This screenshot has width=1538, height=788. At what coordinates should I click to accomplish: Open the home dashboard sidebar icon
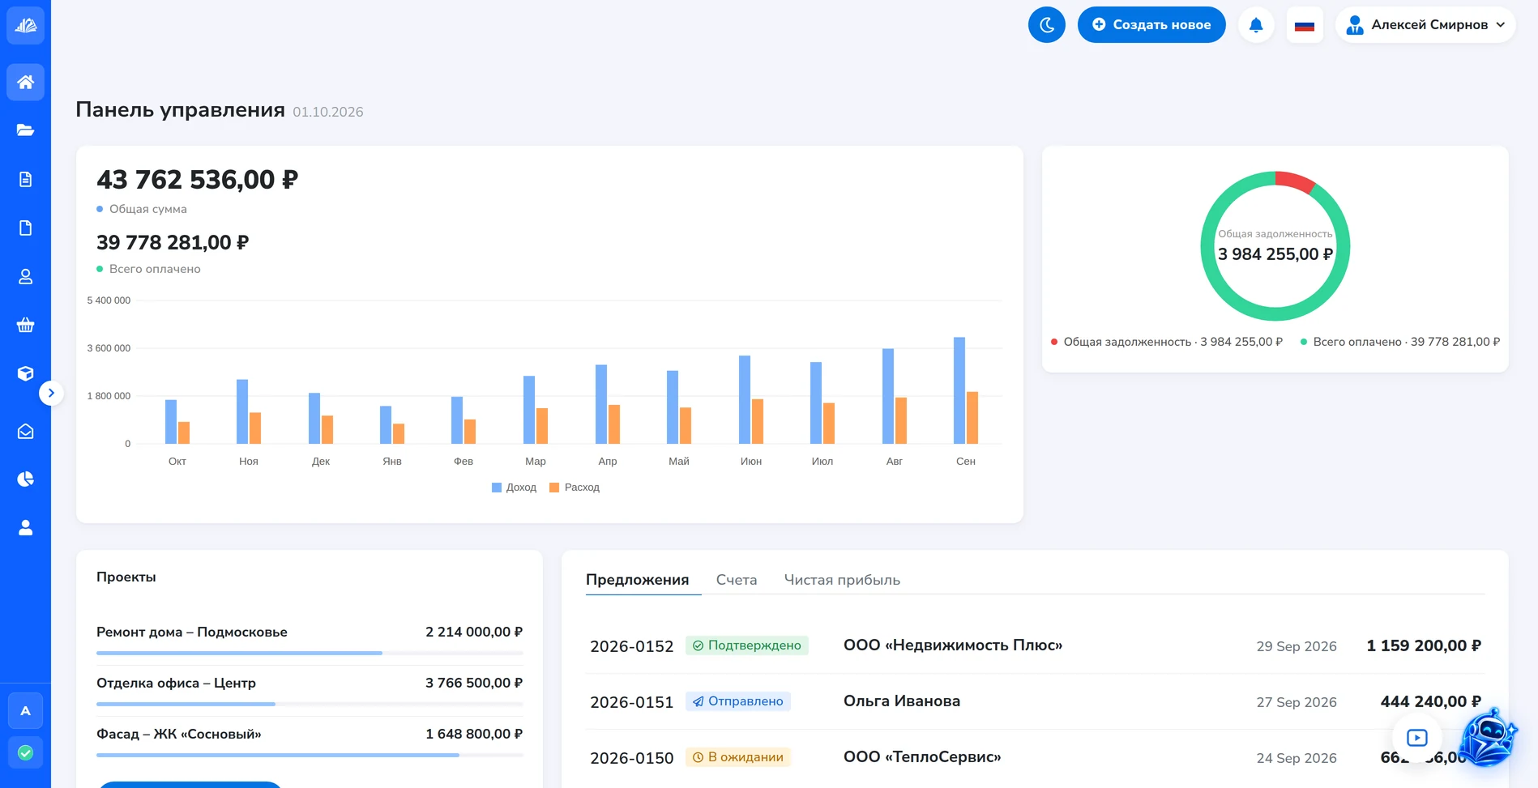pos(25,82)
